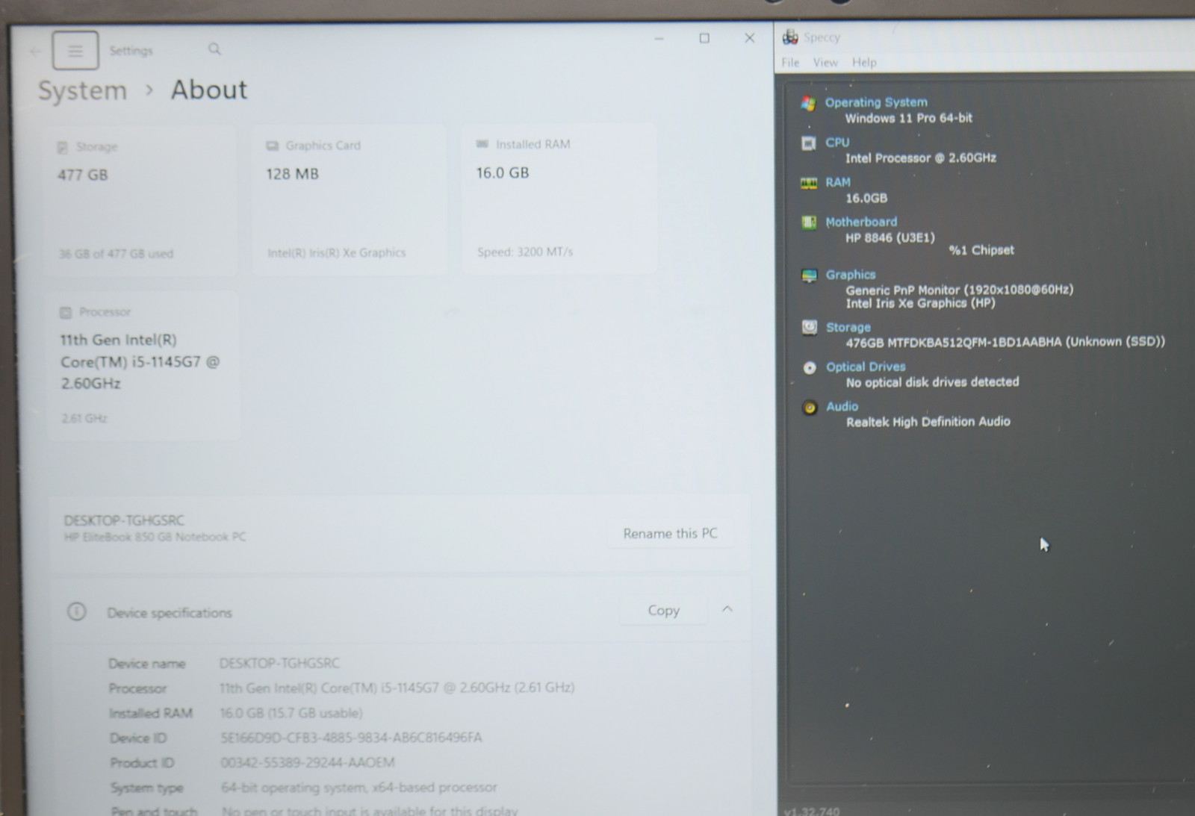This screenshot has width=1195, height=816.
Task: Click 'Windows 11 Pro 64-bit' in Speccy
Action: (909, 118)
